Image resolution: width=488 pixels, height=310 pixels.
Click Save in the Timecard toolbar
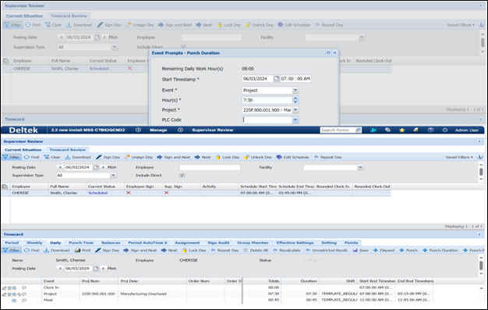(360, 250)
